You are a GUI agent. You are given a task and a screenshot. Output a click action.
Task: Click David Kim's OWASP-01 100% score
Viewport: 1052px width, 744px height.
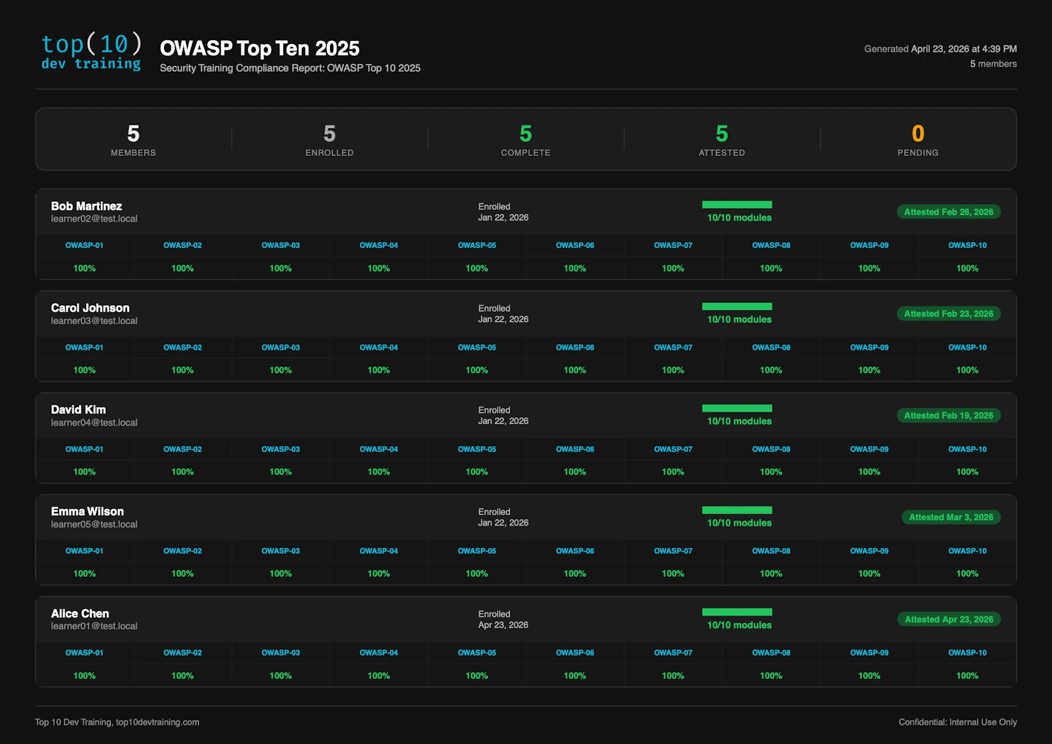84,472
